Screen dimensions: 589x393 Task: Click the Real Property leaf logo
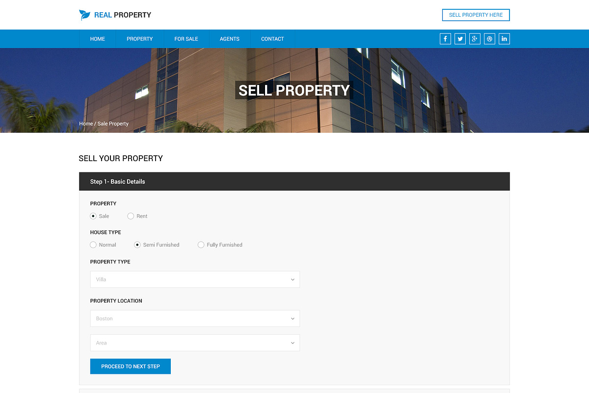84,15
